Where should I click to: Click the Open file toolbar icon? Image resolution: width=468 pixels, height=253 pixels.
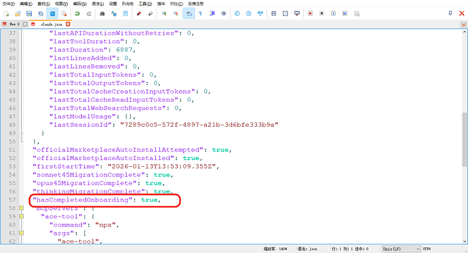click(x=18, y=14)
